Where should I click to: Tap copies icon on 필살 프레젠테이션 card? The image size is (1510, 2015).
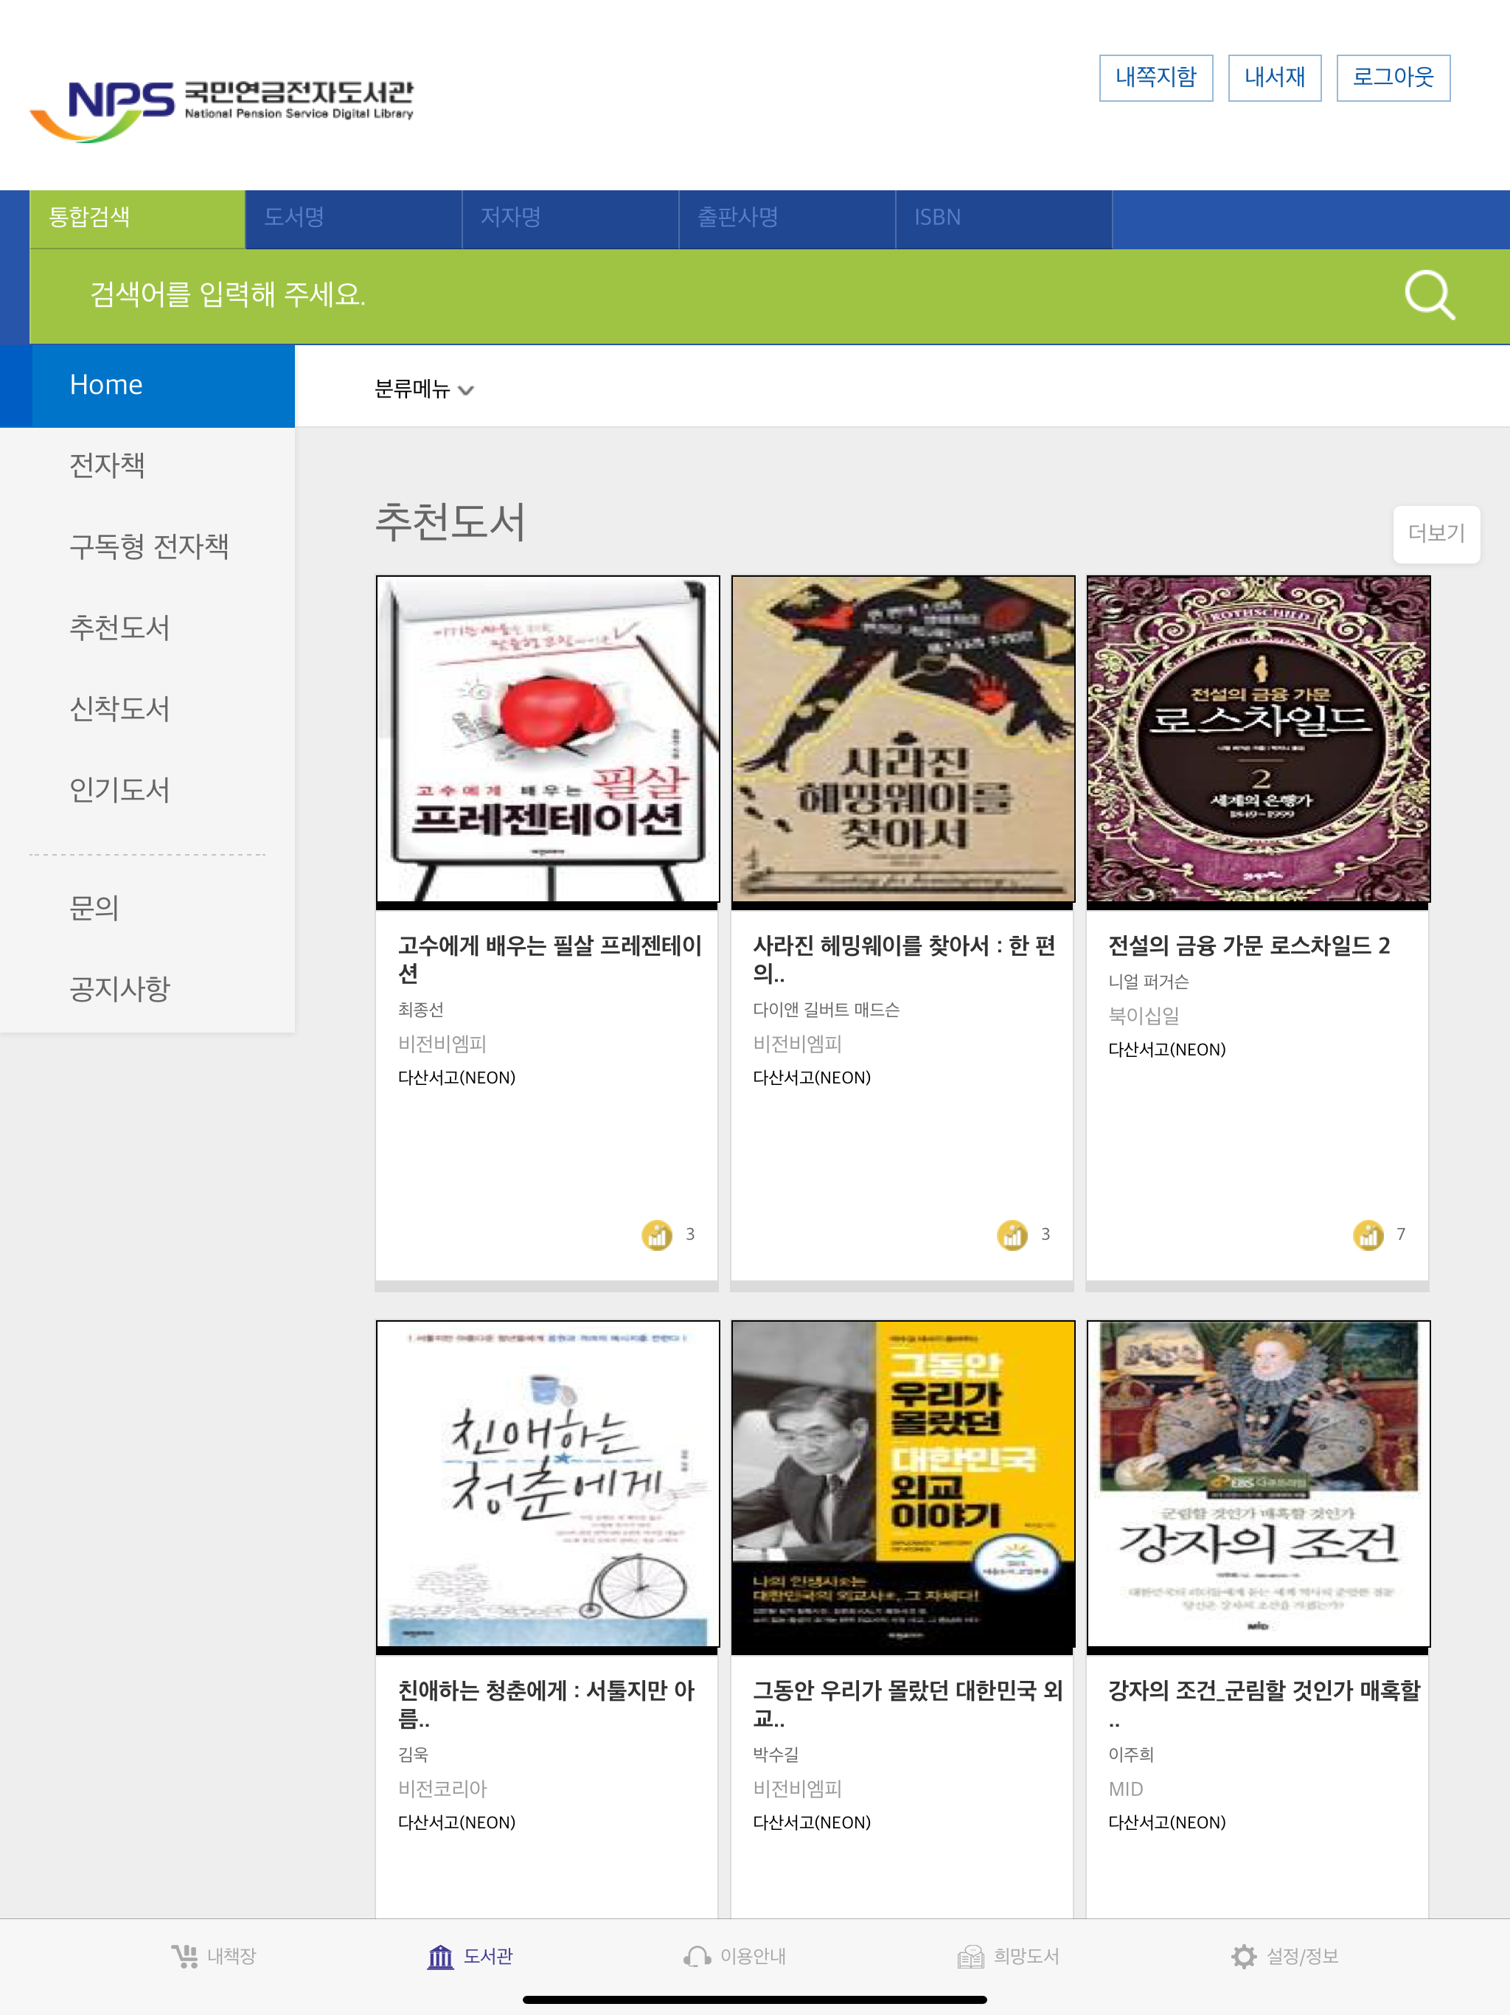657,1235
